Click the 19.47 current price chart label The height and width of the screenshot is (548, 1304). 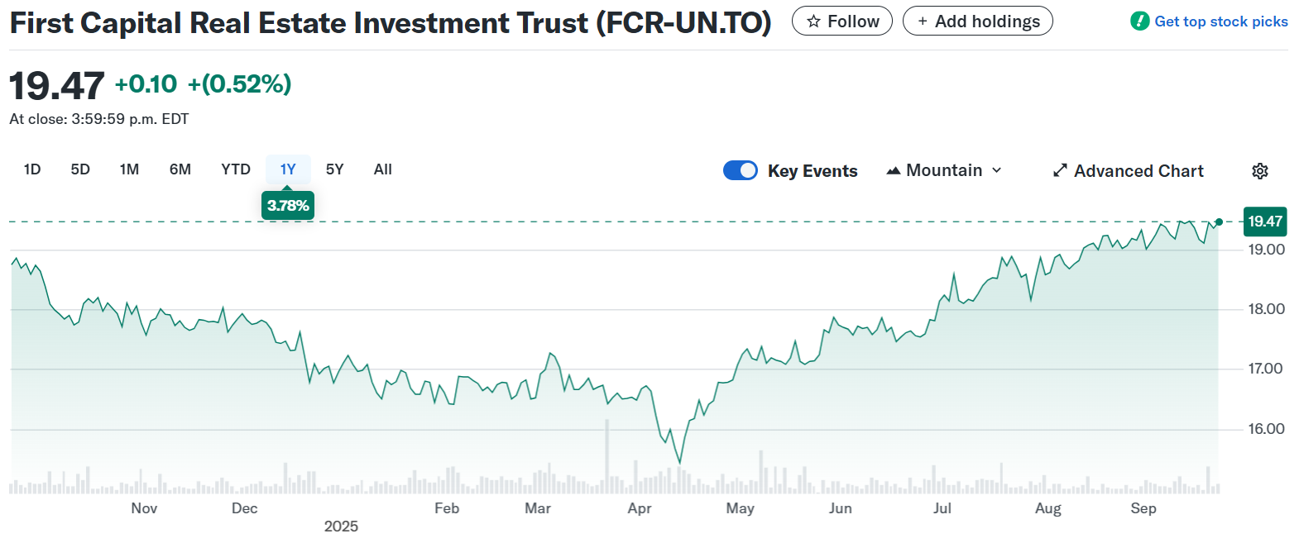(1265, 222)
